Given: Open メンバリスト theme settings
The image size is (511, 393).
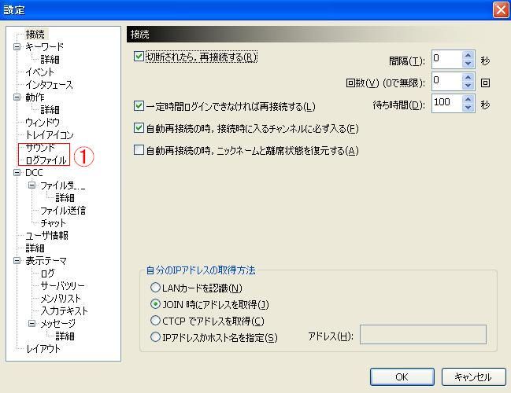Looking at the screenshot, I should (x=61, y=298).
